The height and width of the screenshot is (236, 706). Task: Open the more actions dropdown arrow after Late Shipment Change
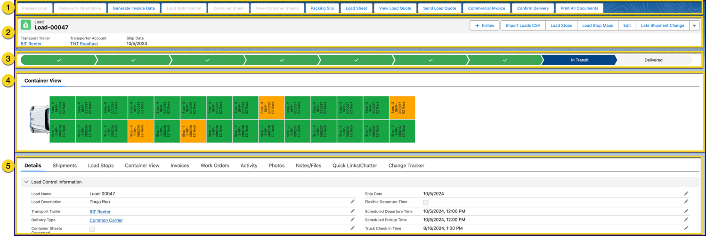pyautogui.click(x=694, y=25)
